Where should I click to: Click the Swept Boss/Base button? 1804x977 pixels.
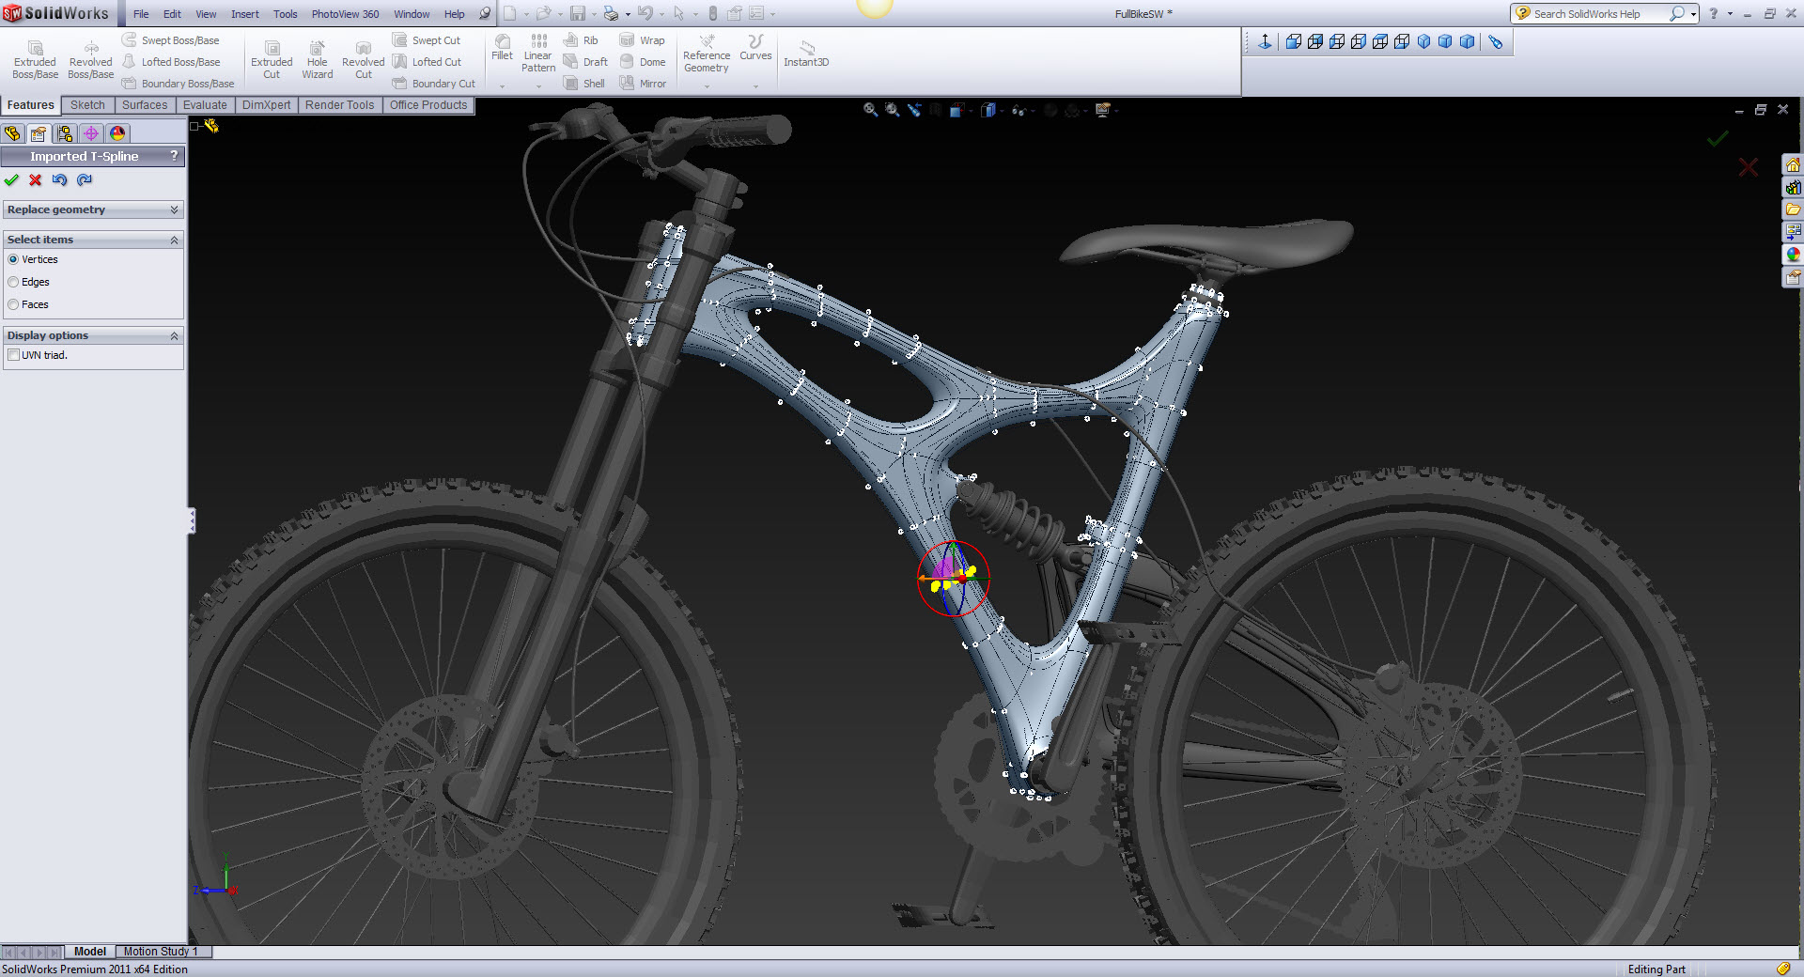click(x=171, y=40)
